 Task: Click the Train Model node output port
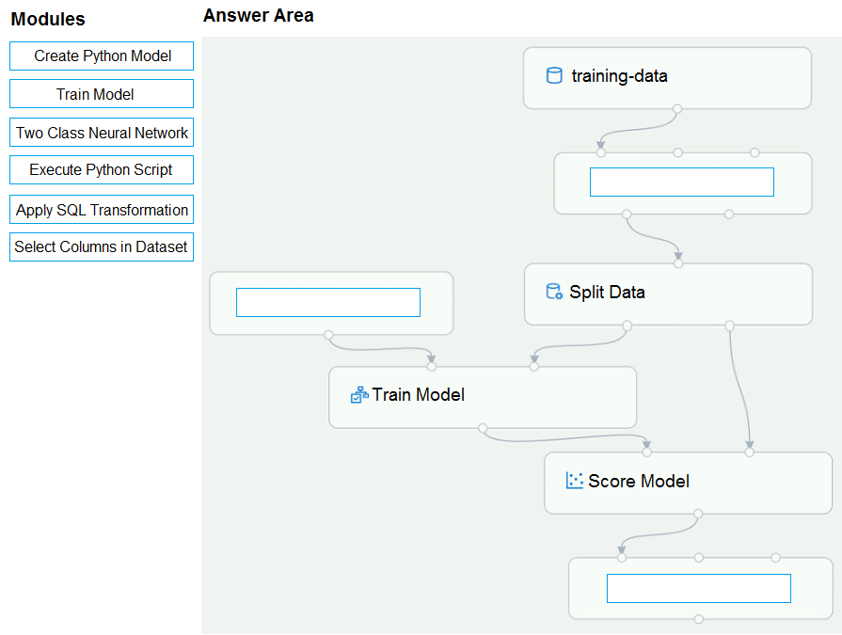483,428
